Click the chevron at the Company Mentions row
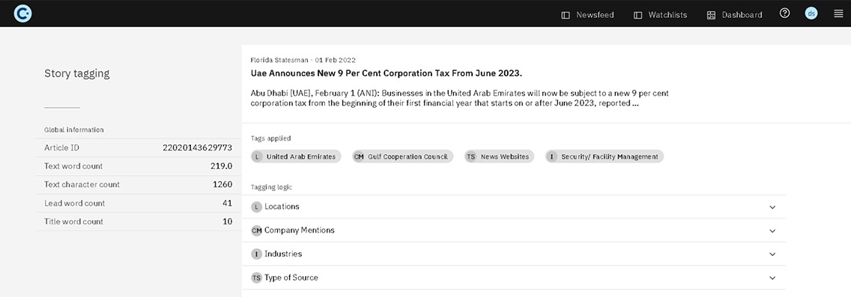851x297 pixels. [x=772, y=231]
